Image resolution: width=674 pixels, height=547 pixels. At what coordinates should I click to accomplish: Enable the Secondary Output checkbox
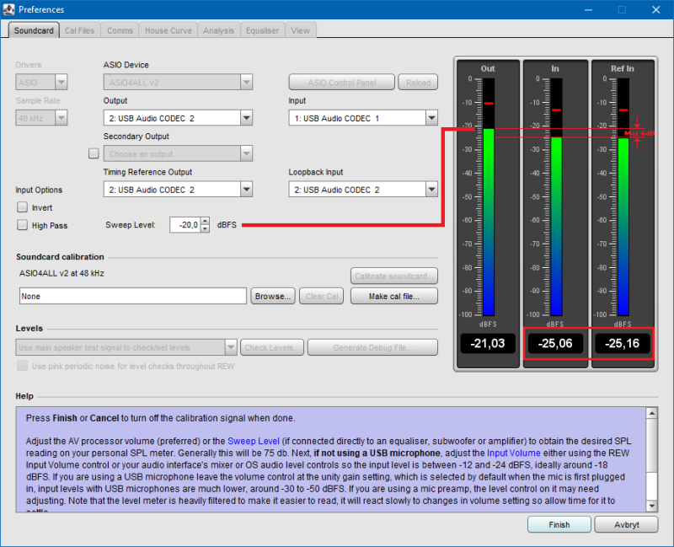(x=94, y=153)
